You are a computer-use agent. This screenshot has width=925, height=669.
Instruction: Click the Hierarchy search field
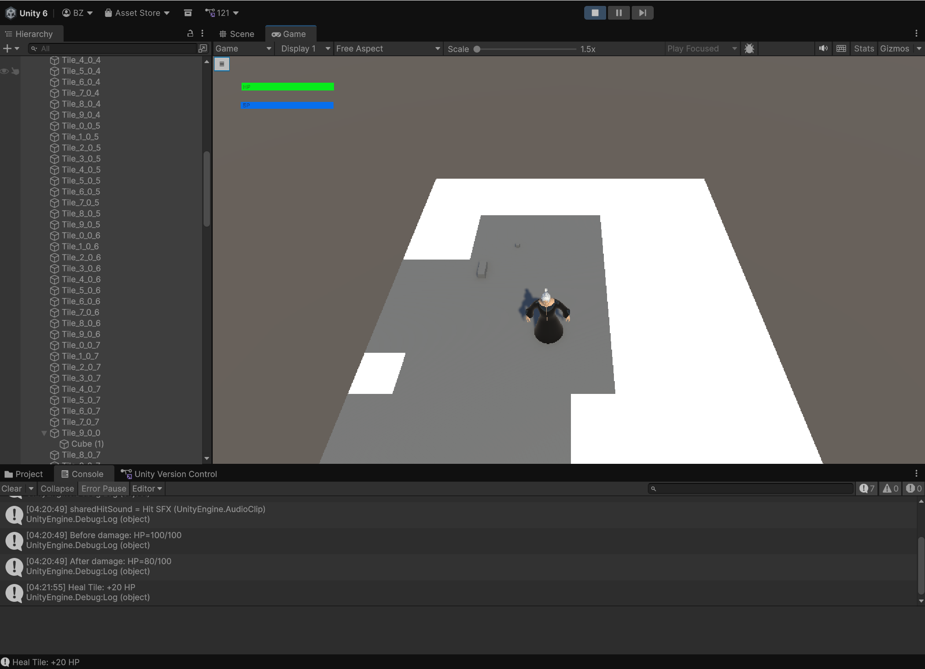click(112, 48)
